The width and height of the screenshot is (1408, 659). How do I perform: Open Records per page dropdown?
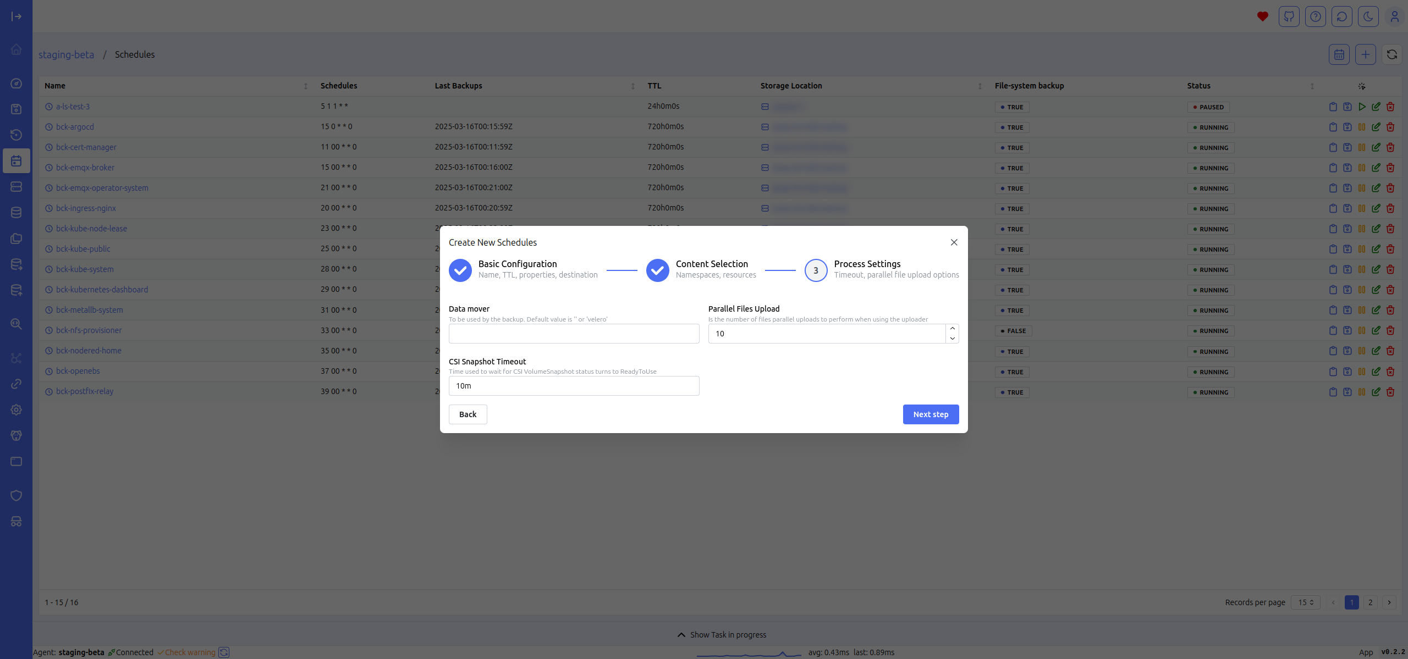click(x=1306, y=602)
